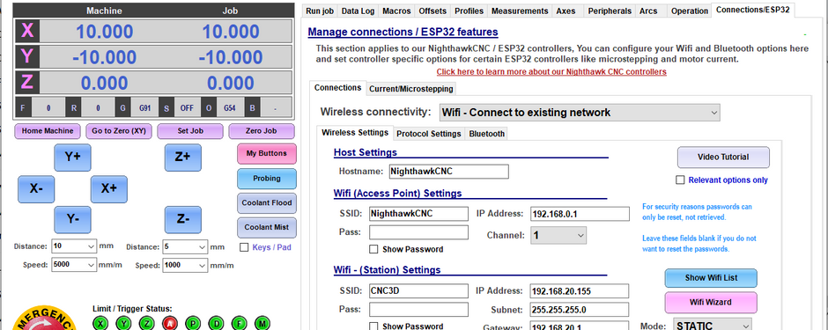This screenshot has height=330, width=828.
Task: Click the Station SSID field CNC3D
Action: click(x=418, y=291)
